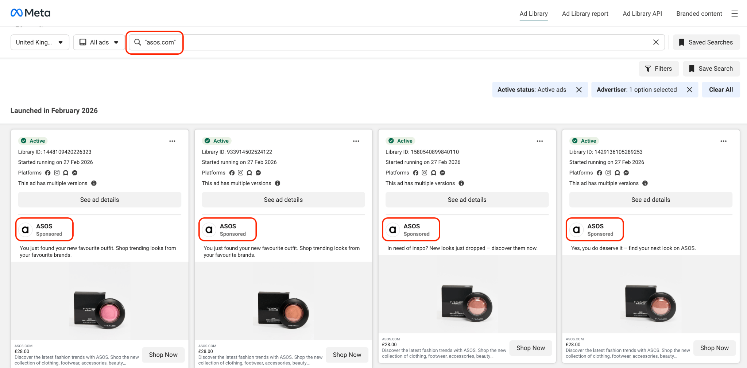The image size is (747, 368).
Task: Click "Yes, you do deserve it" ad text
Action: point(633,248)
